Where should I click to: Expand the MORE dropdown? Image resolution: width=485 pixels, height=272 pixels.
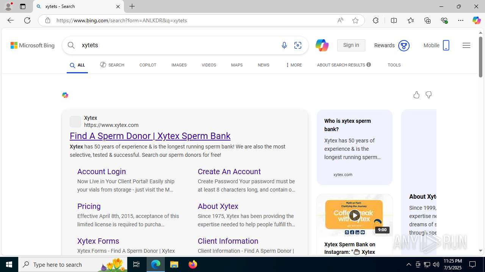[294, 65]
